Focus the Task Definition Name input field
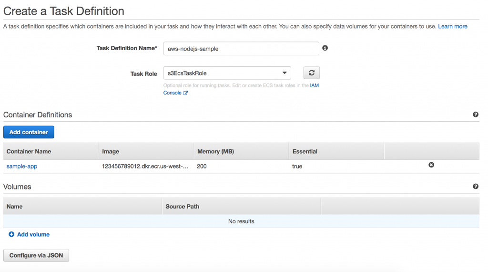This screenshot has width=488, height=272. click(x=241, y=49)
